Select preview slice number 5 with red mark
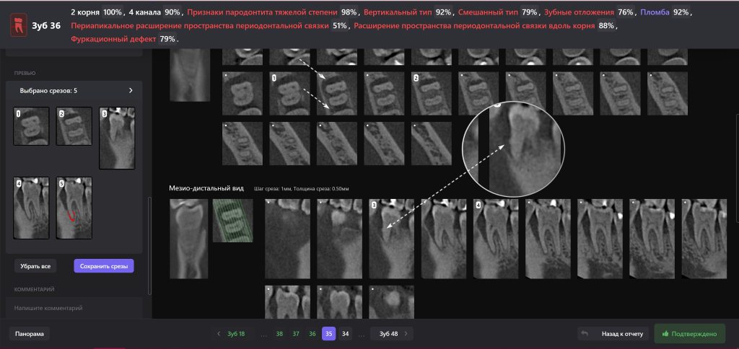This screenshot has width=739, height=349. tap(74, 208)
